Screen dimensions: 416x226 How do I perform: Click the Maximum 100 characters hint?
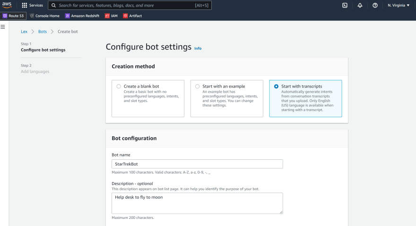click(x=161, y=173)
